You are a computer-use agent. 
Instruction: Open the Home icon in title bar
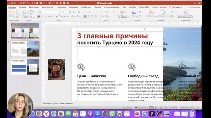[x=20, y=3]
